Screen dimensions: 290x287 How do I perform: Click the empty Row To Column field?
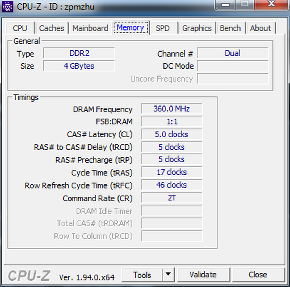coord(172,236)
